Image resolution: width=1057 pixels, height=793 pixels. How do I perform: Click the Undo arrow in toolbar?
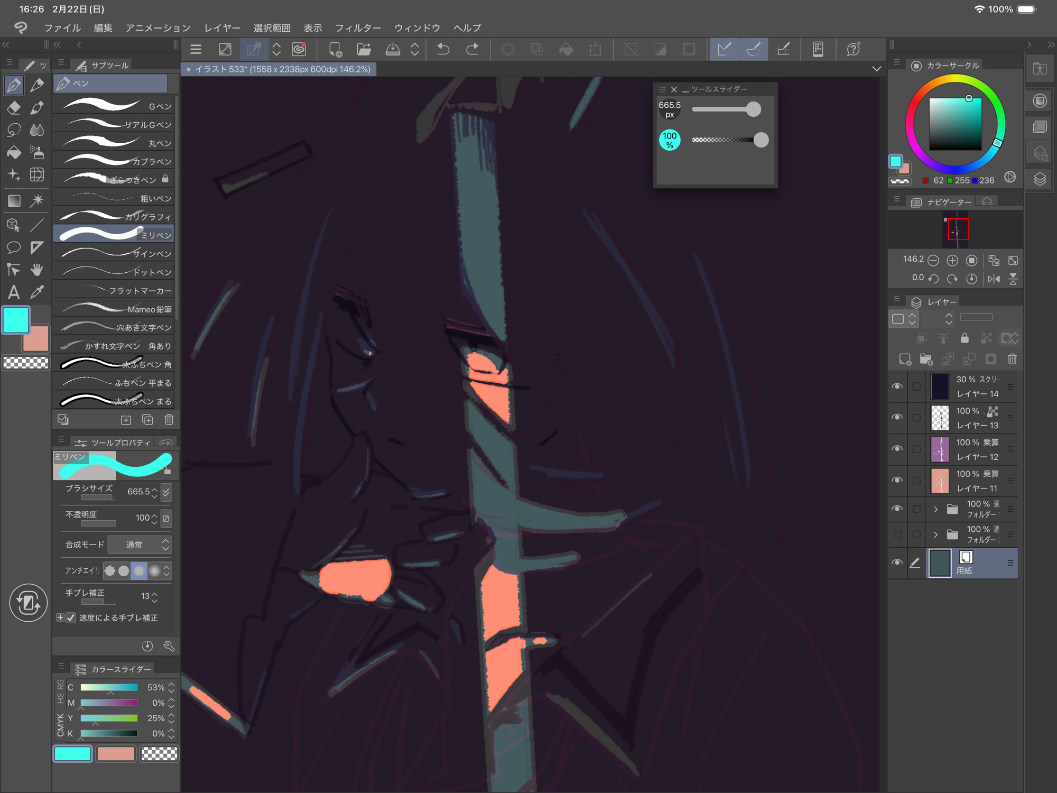pyautogui.click(x=443, y=50)
